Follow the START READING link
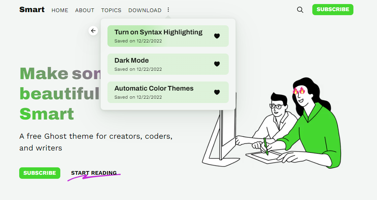The width and height of the screenshot is (377, 200). tap(93, 173)
